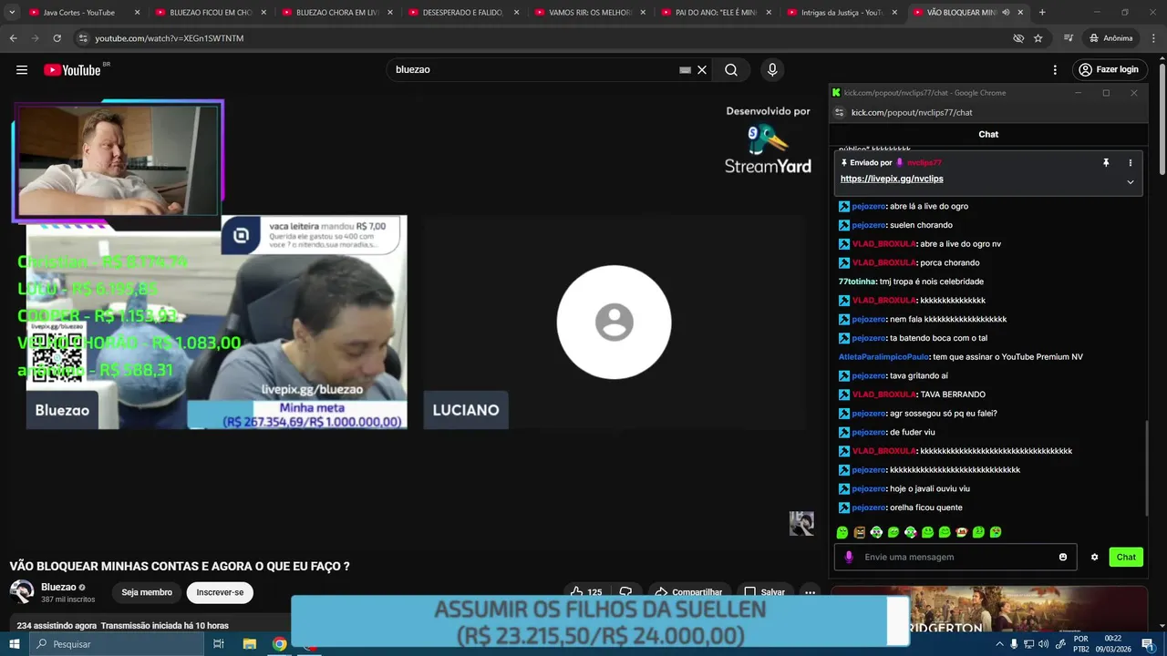1167x656 pixels.
Task: Open site settings icon in Kick chat window
Action: [x=840, y=112]
